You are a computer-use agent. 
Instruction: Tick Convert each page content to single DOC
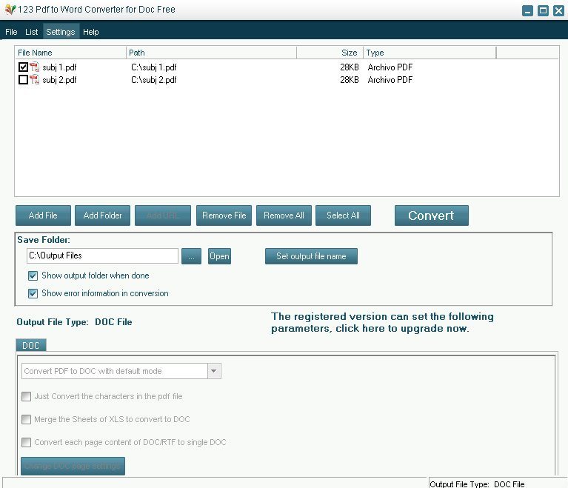26,442
